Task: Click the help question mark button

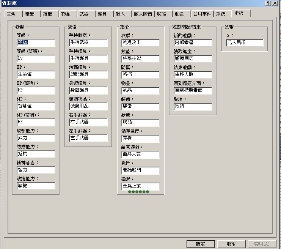Action: tap(268, 3)
